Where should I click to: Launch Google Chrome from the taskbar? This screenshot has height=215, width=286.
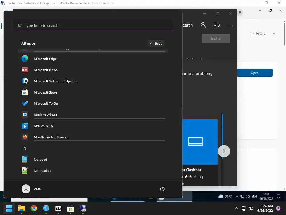tap(34, 208)
